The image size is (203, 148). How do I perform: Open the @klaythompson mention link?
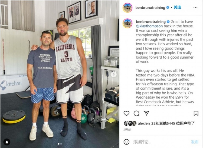tap(149, 26)
